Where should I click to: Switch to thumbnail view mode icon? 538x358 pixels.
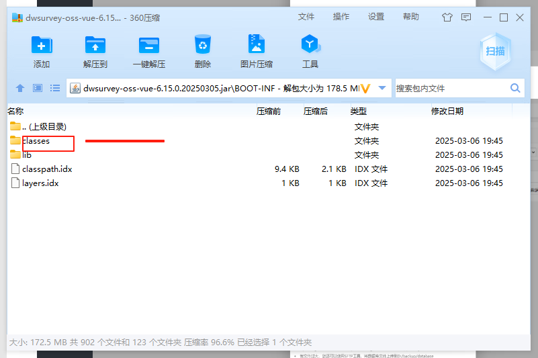(x=38, y=88)
